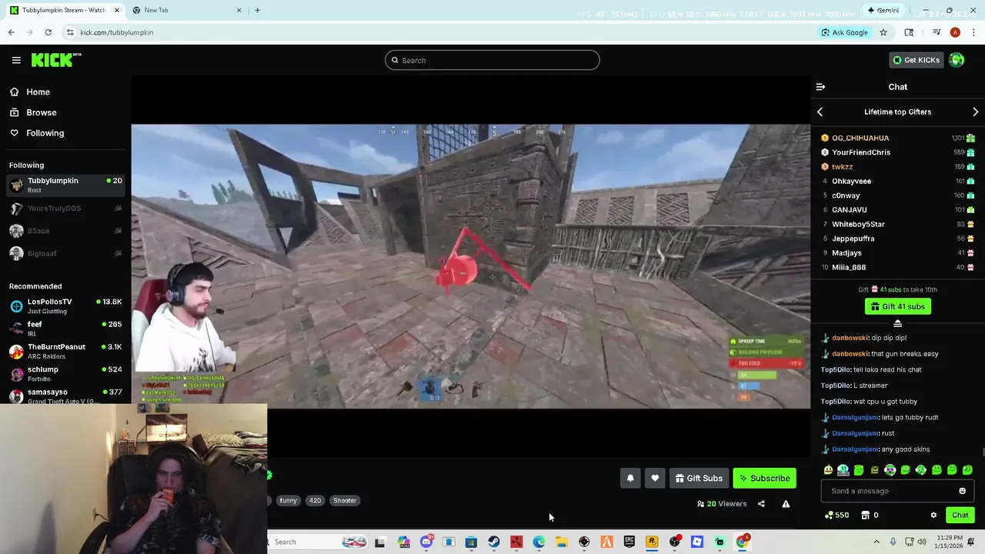985x554 pixels.
Task: Open recommended channel LosPollosTV
Action: (x=65, y=305)
